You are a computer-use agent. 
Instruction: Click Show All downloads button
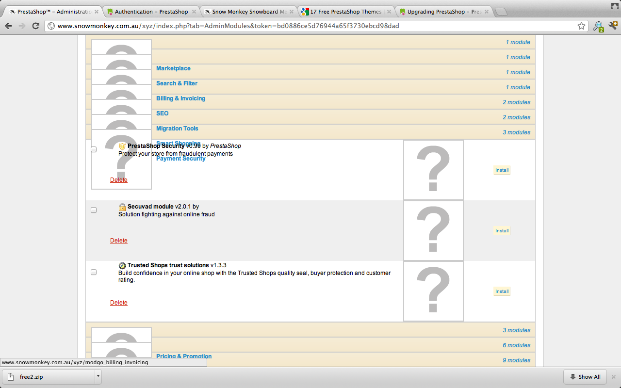(x=585, y=377)
